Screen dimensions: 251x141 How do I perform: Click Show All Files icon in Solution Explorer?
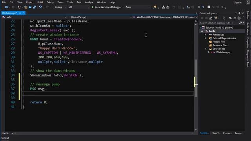pyautogui.click(x=235, y=18)
